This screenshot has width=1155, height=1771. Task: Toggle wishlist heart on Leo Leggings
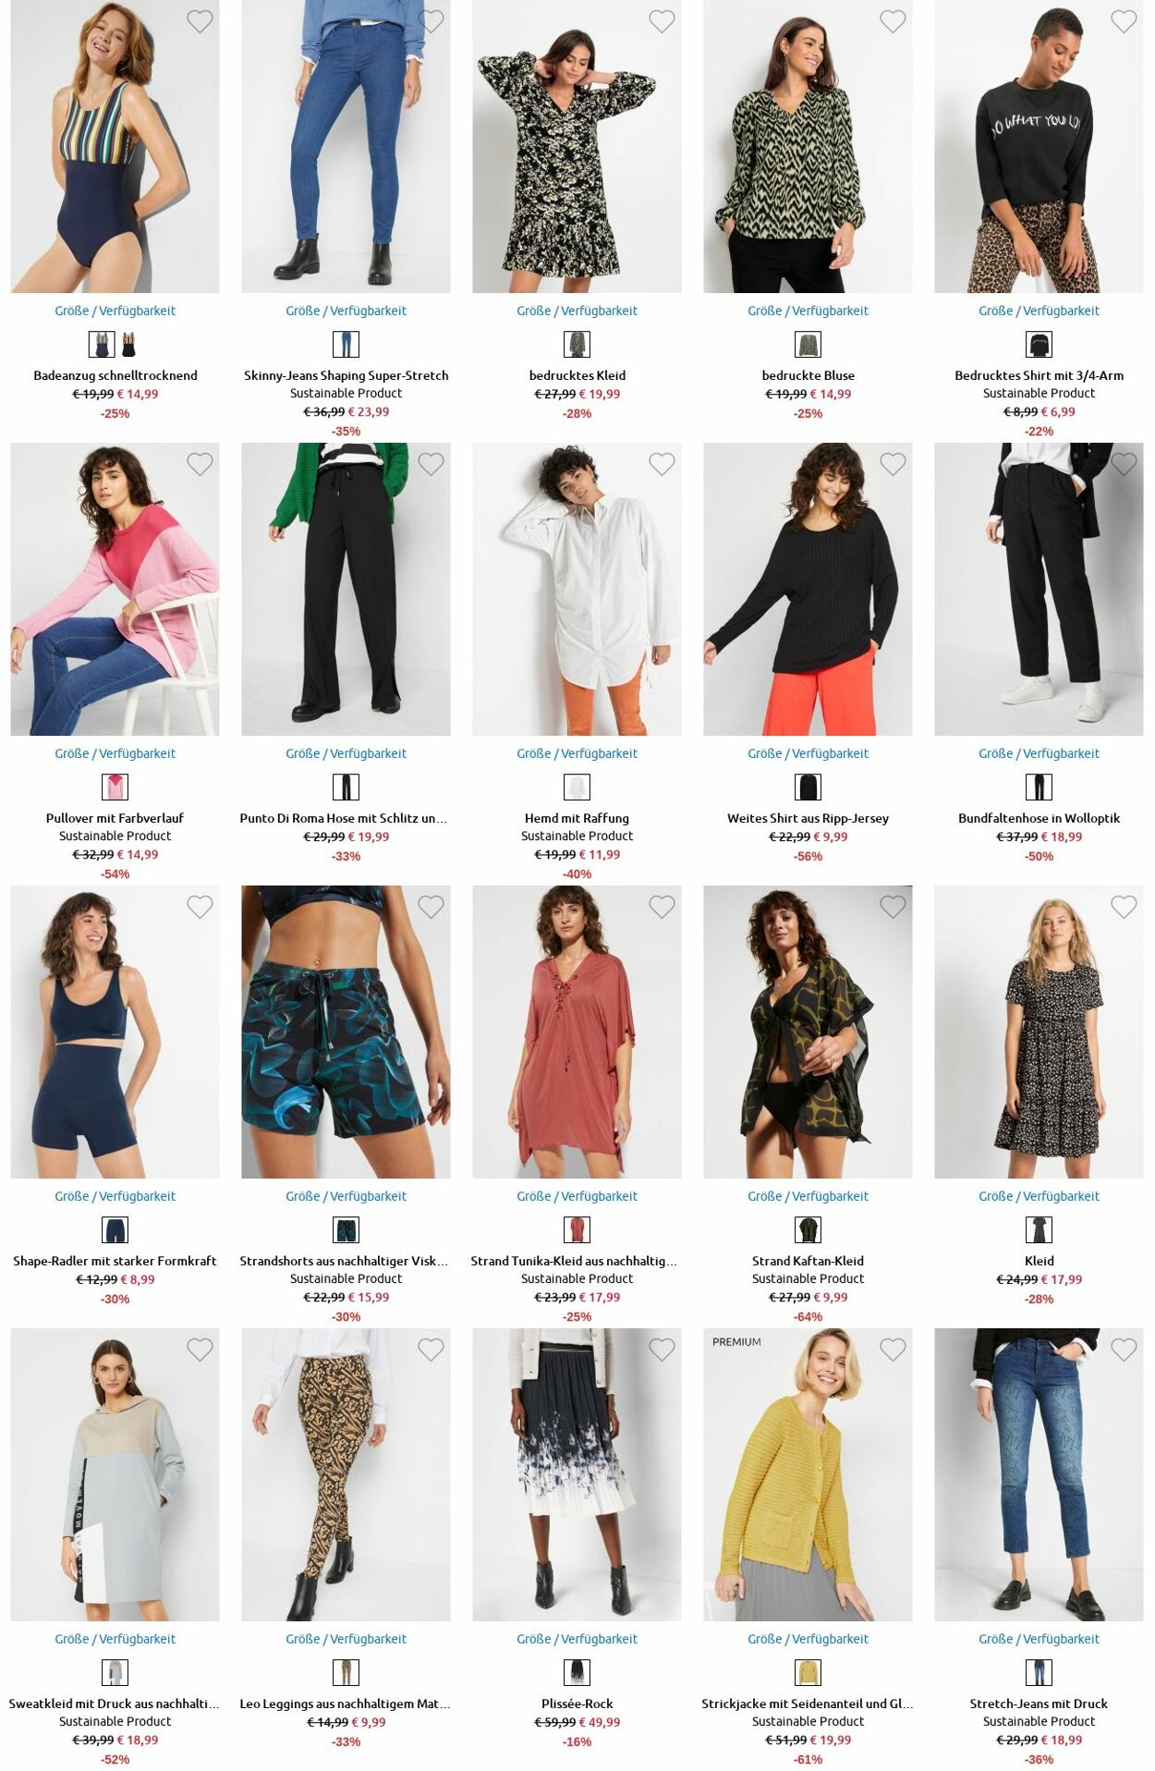[x=431, y=1350]
